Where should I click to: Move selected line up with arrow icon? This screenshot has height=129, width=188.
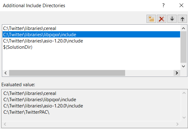182,19
